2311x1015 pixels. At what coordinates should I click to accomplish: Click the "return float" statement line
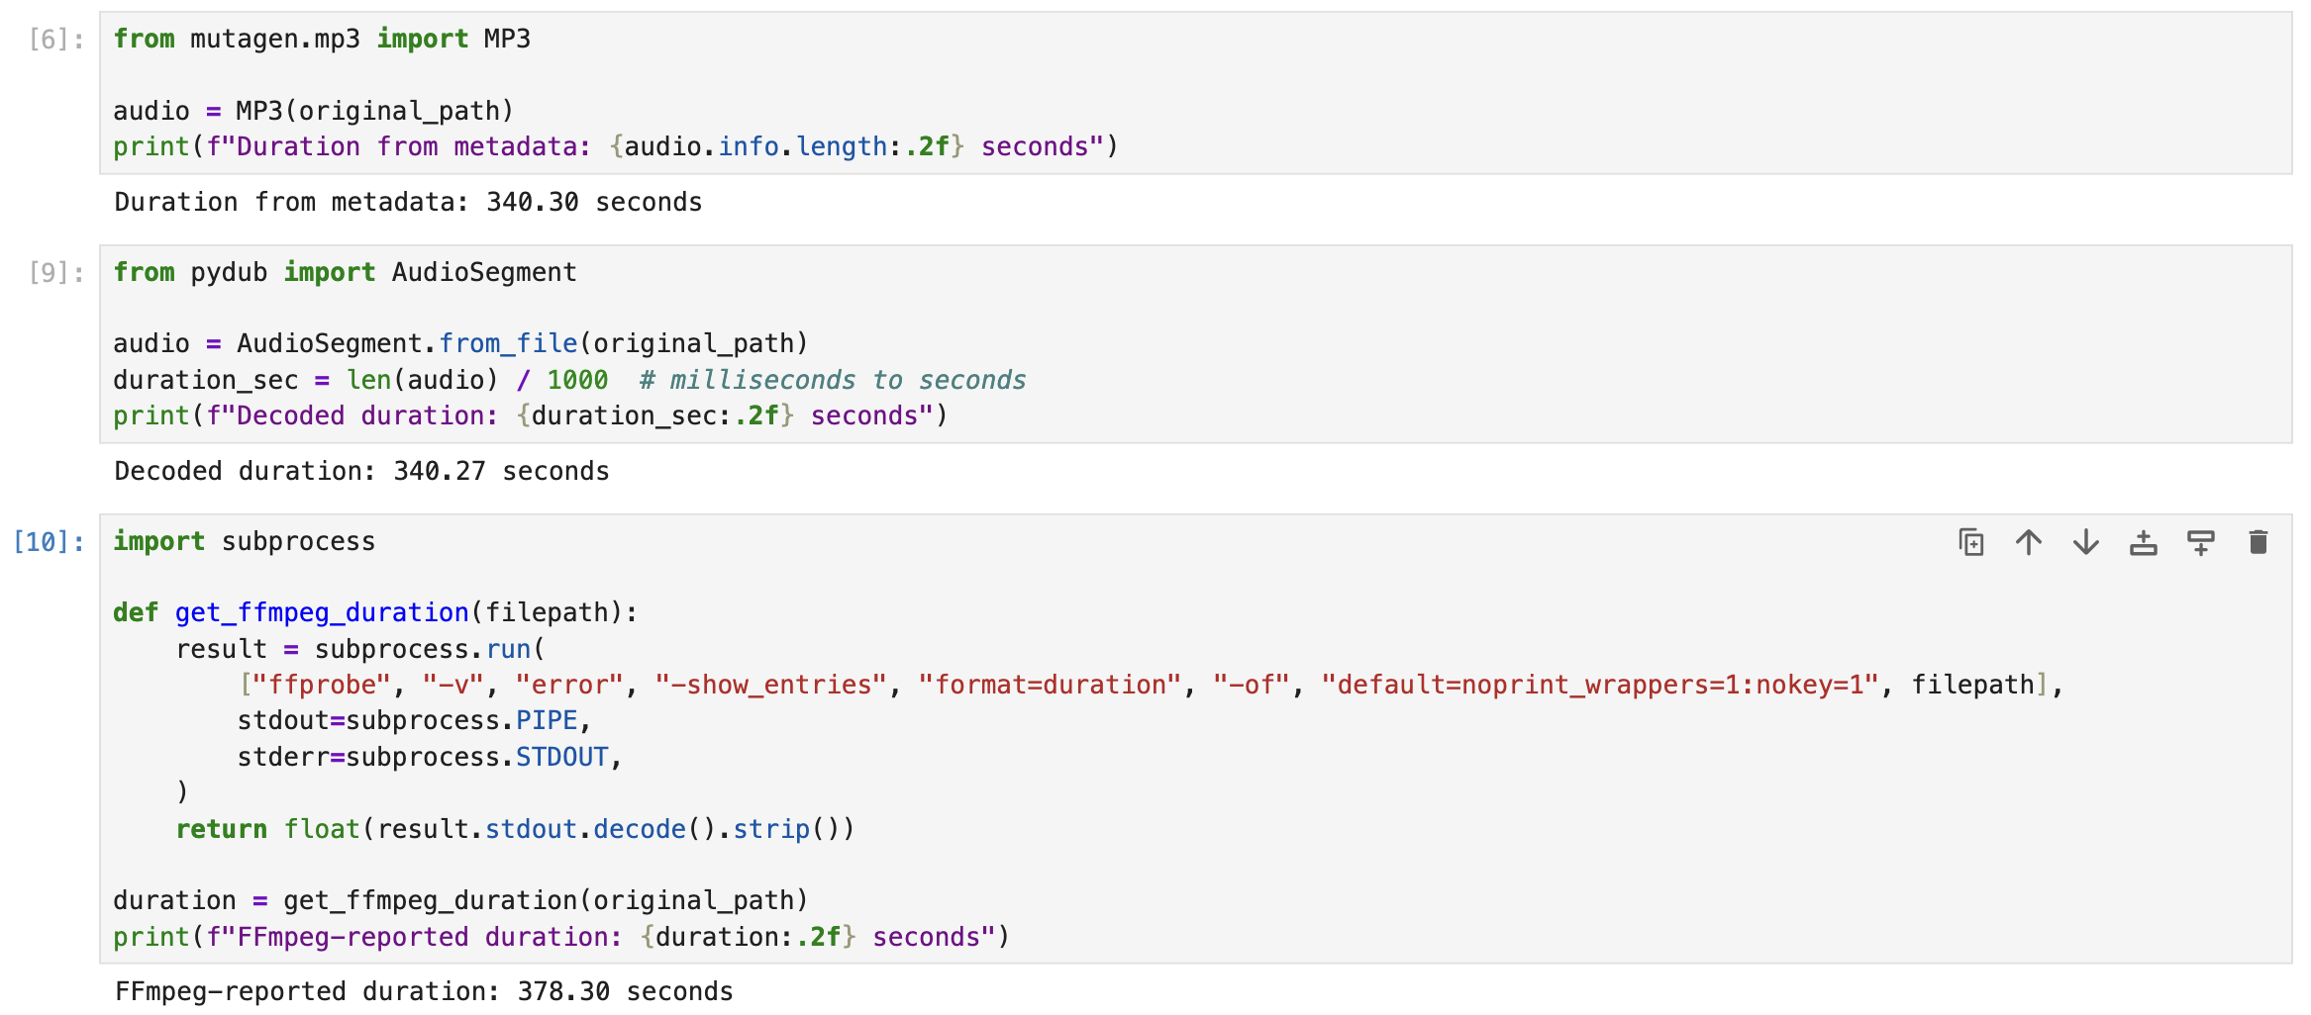click(x=515, y=829)
